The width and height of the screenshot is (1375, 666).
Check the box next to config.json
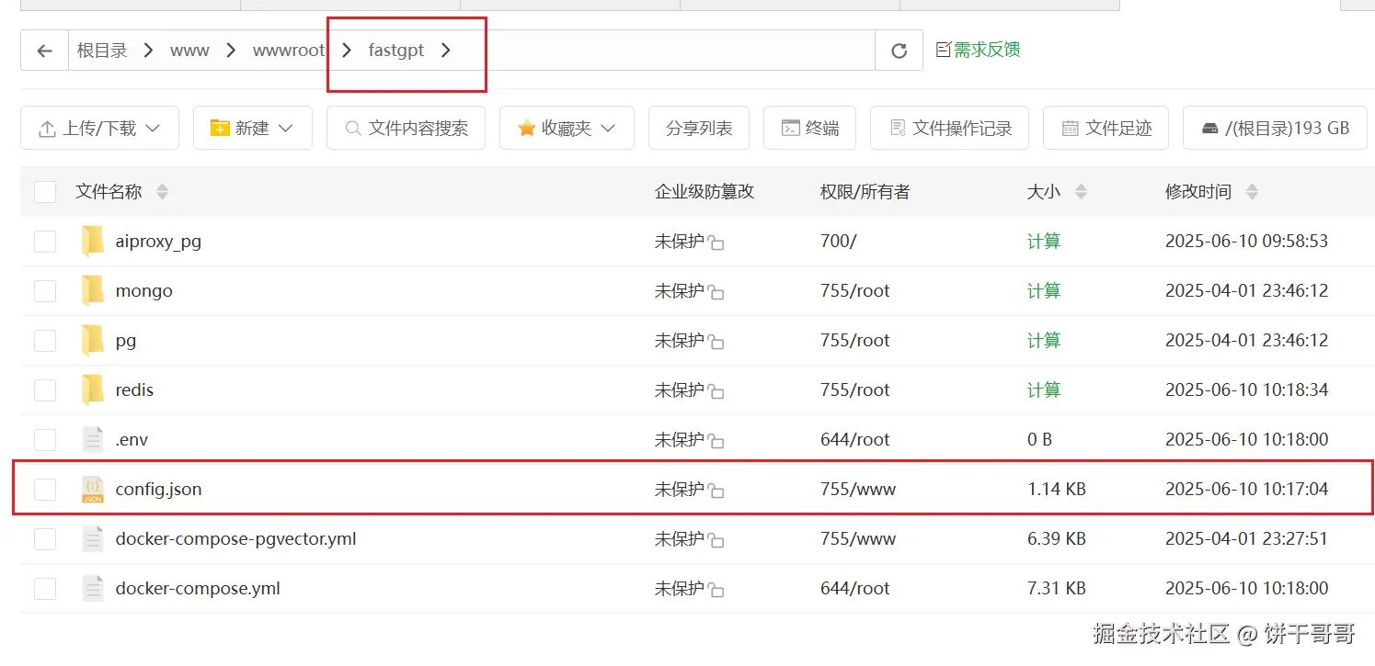pyautogui.click(x=45, y=490)
